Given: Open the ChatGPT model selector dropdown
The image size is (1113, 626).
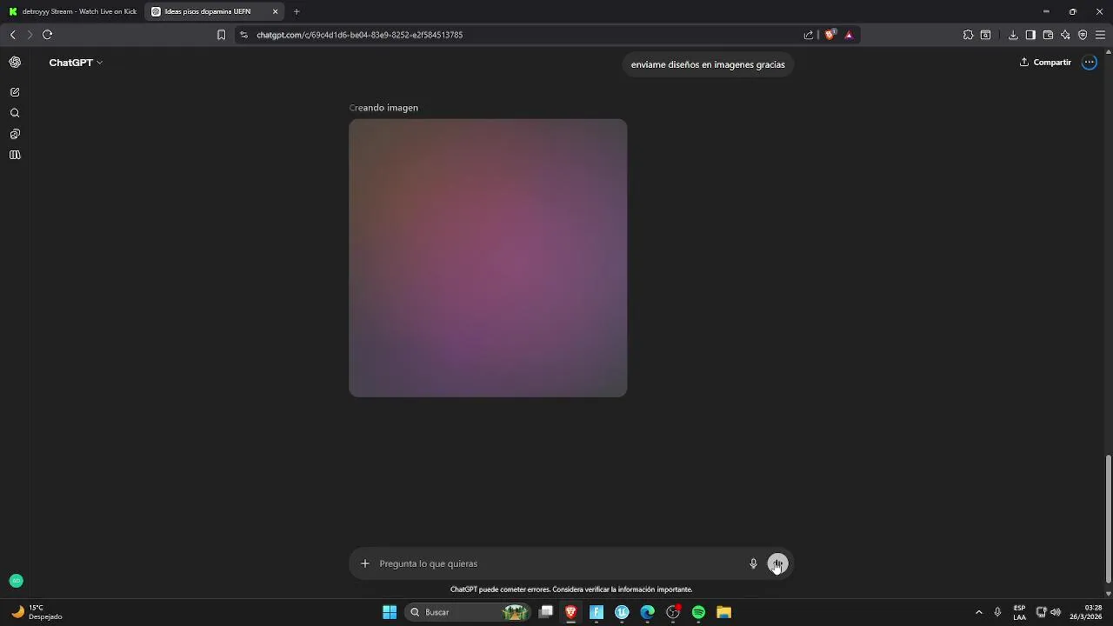Looking at the screenshot, I should click(76, 63).
